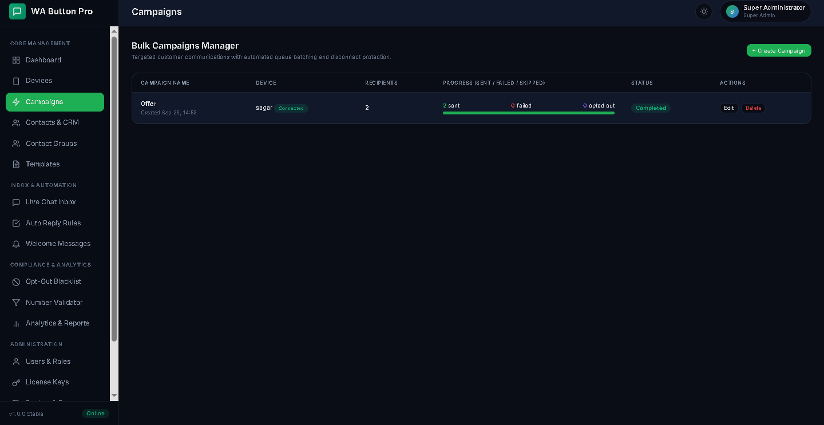
Task: Open Dashboard via its grid icon
Action: click(16, 60)
